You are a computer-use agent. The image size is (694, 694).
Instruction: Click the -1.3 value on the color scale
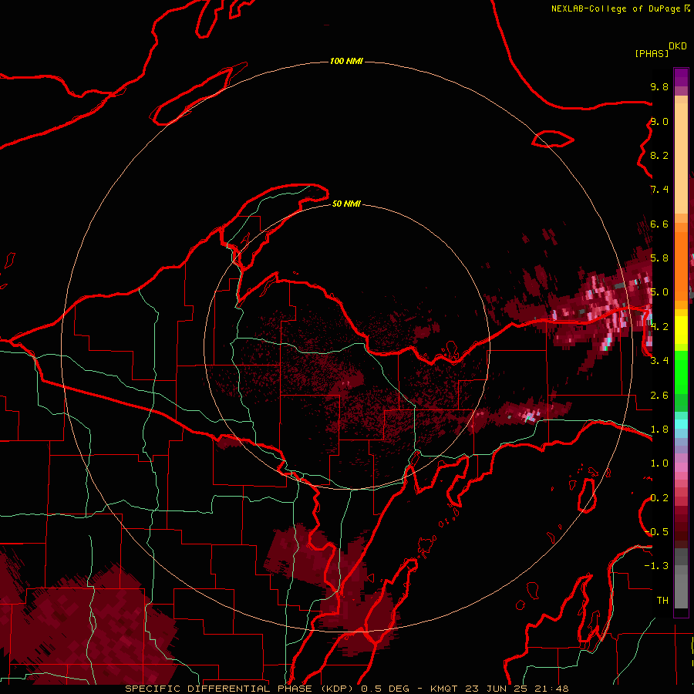656,566
